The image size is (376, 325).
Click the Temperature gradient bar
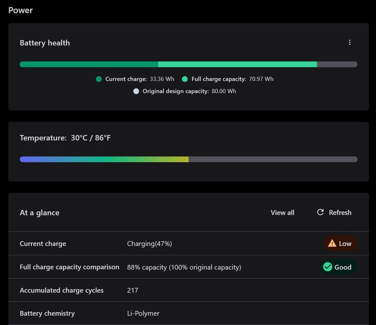(x=188, y=159)
